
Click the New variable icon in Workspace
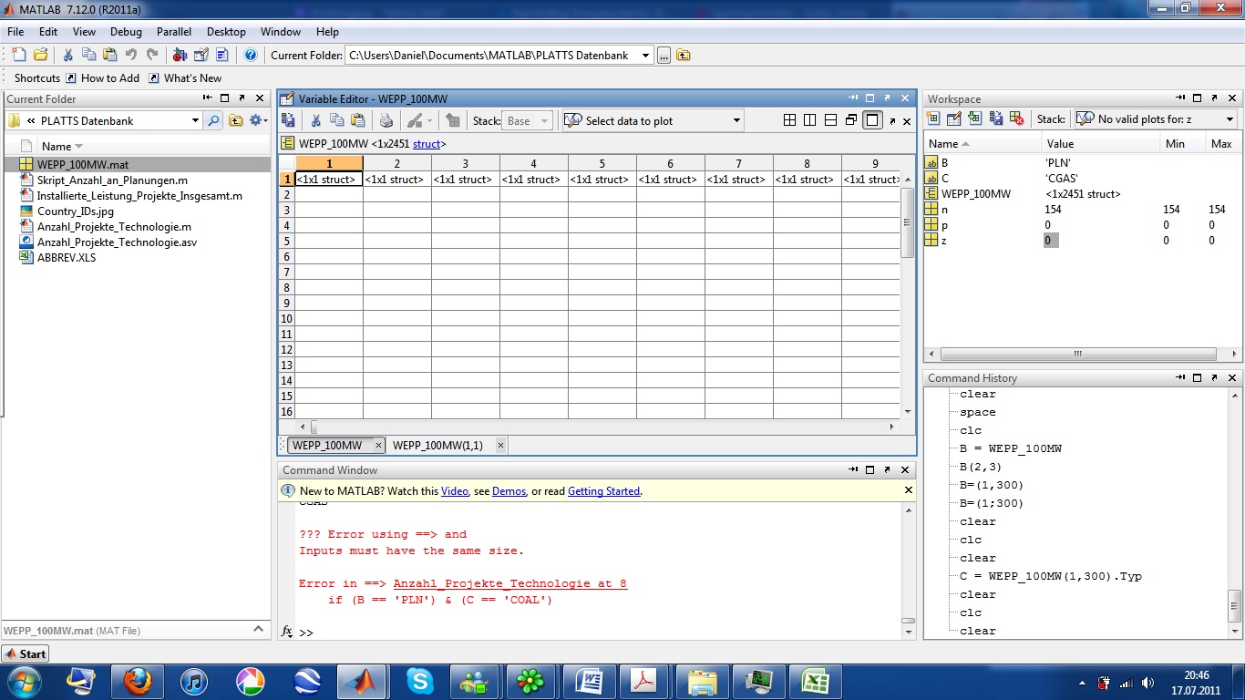932,118
